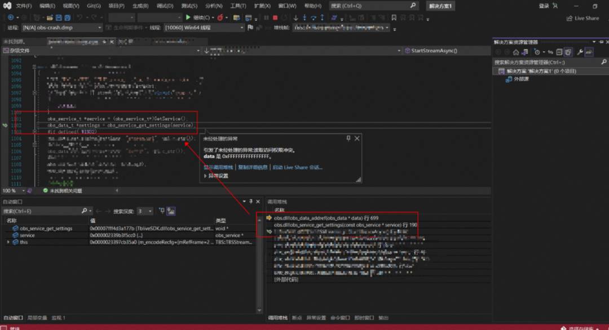
Task: Select the obs_data_addref call stack frame
Action: click(326, 218)
